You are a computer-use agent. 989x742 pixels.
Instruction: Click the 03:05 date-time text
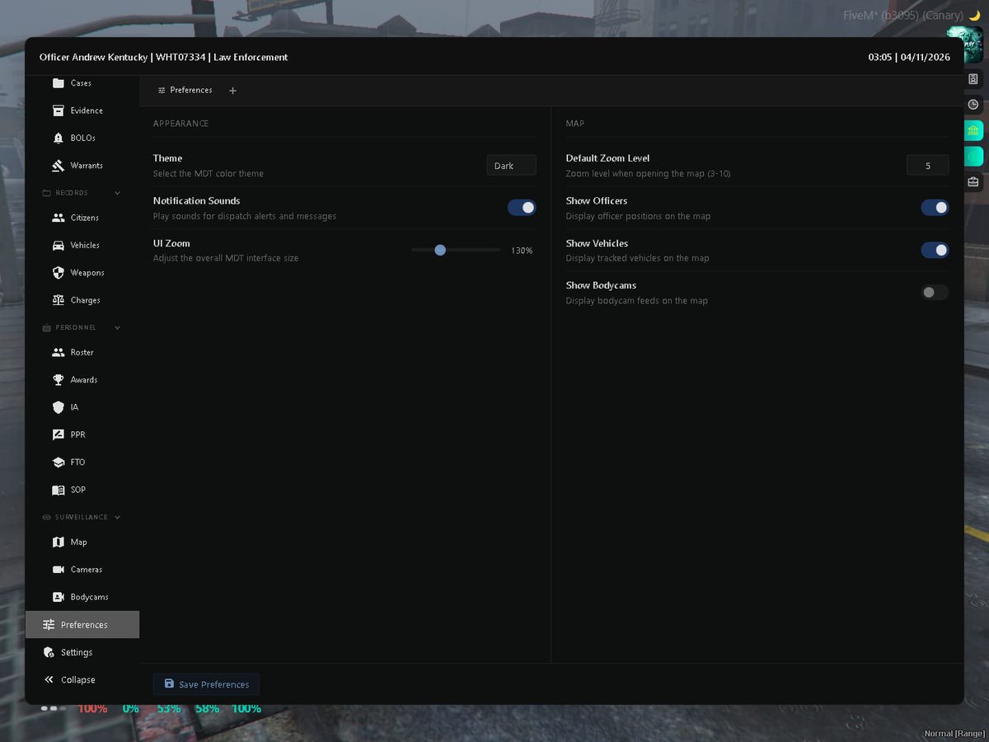coord(909,57)
